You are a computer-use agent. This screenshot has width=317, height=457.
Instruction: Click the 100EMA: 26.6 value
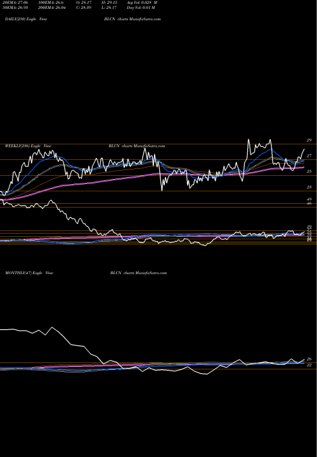pos(51,3)
